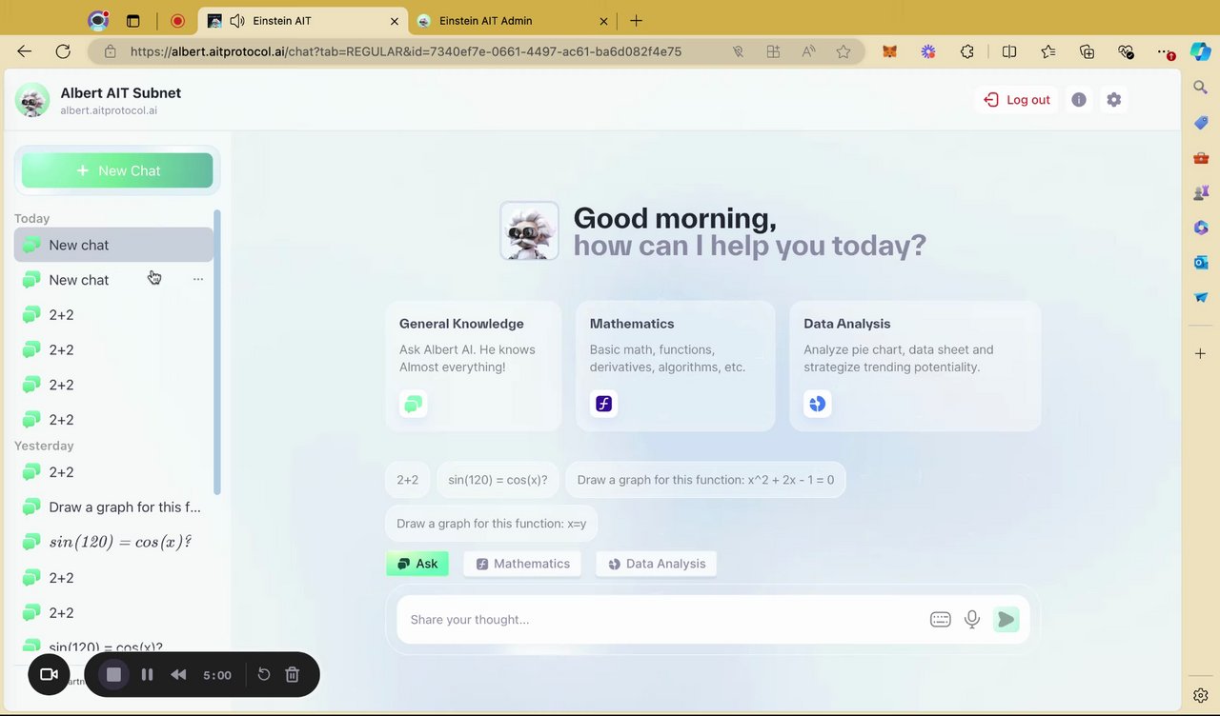
Task: Click the green New Chat button
Action: click(x=117, y=170)
